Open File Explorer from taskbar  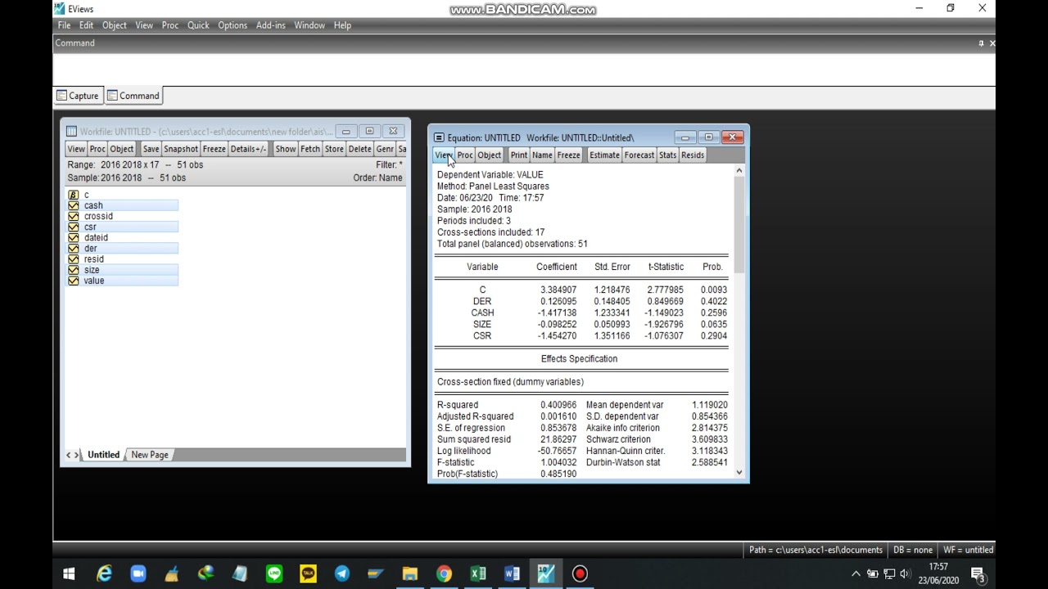(409, 573)
